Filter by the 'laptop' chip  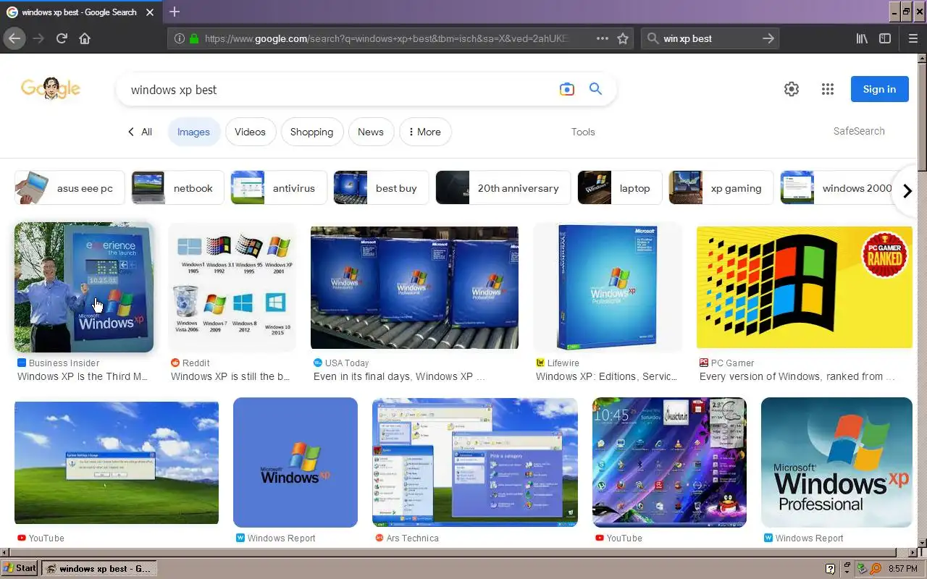pyautogui.click(x=619, y=188)
